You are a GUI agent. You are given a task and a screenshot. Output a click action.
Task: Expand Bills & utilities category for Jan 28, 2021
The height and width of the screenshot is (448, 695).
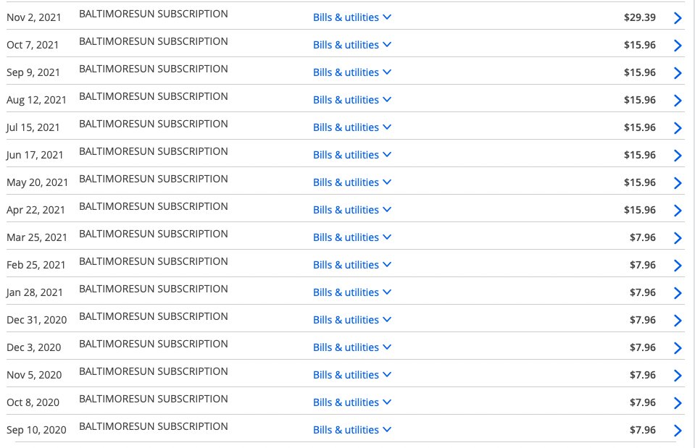point(352,292)
